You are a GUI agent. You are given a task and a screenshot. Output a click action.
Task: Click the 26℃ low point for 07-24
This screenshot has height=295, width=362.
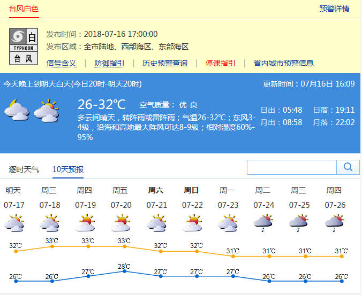point(269,281)
